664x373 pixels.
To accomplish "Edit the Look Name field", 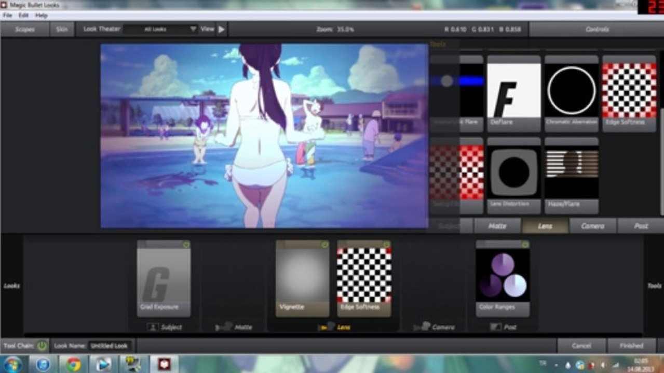I will [x=109, y=346].
